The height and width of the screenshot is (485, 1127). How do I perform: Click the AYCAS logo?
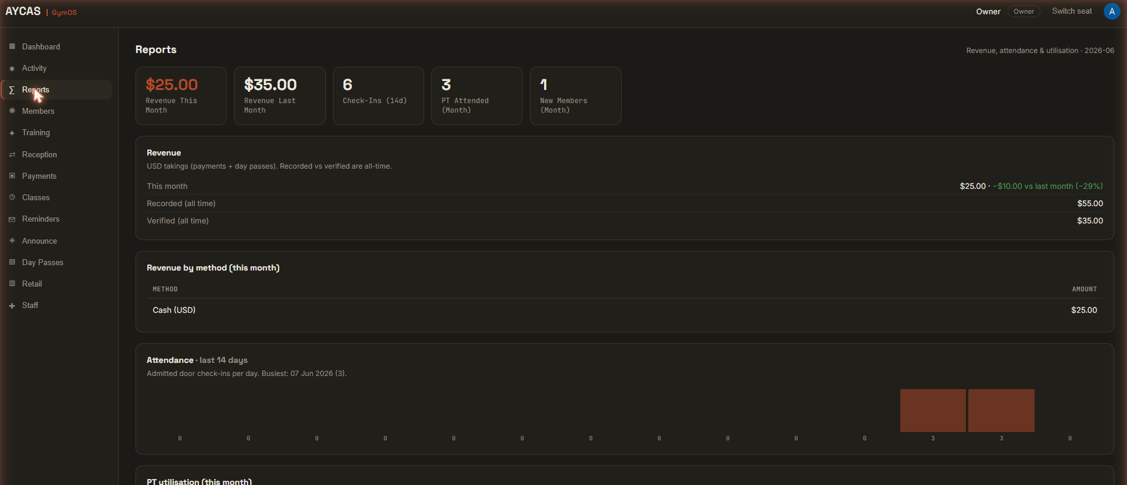click(23, 11)
